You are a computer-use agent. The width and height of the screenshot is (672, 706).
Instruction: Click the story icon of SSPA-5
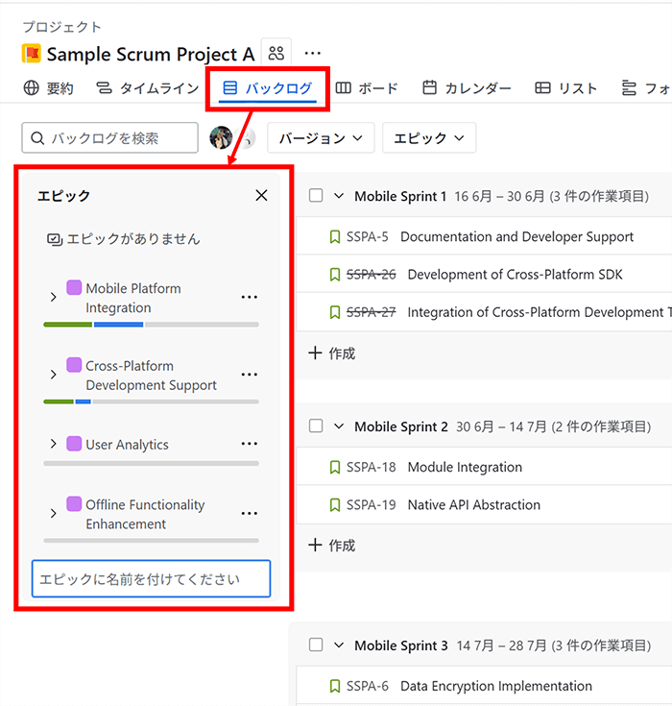click(334, 237)
